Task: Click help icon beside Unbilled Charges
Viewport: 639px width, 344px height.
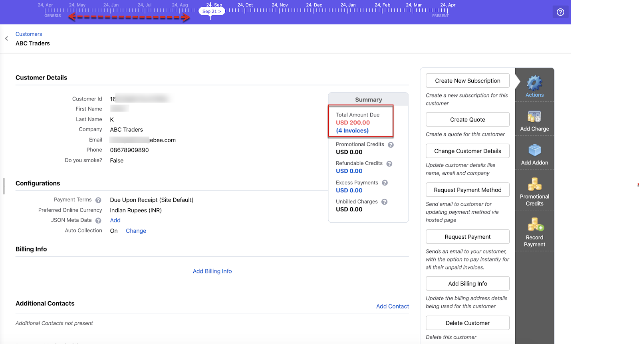Action: click(x=384, y=202)
